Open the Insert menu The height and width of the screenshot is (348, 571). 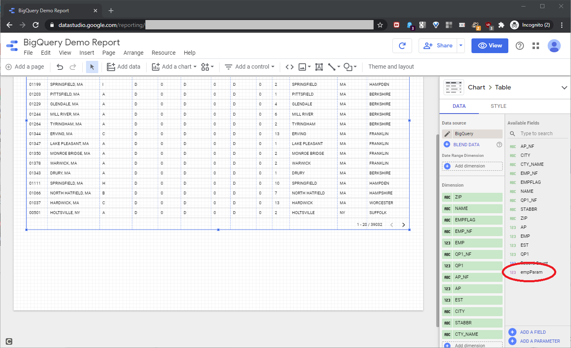(x=87, y=53)
